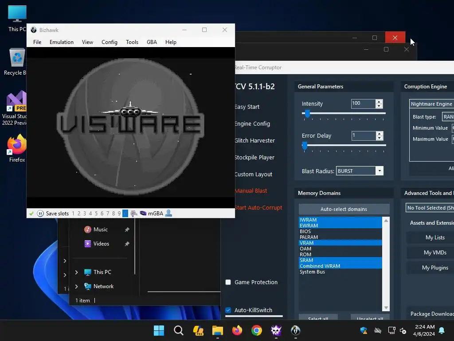
Task: Click the game controller icon in Bizhawk status bar
Action: [x=134, y=214]
